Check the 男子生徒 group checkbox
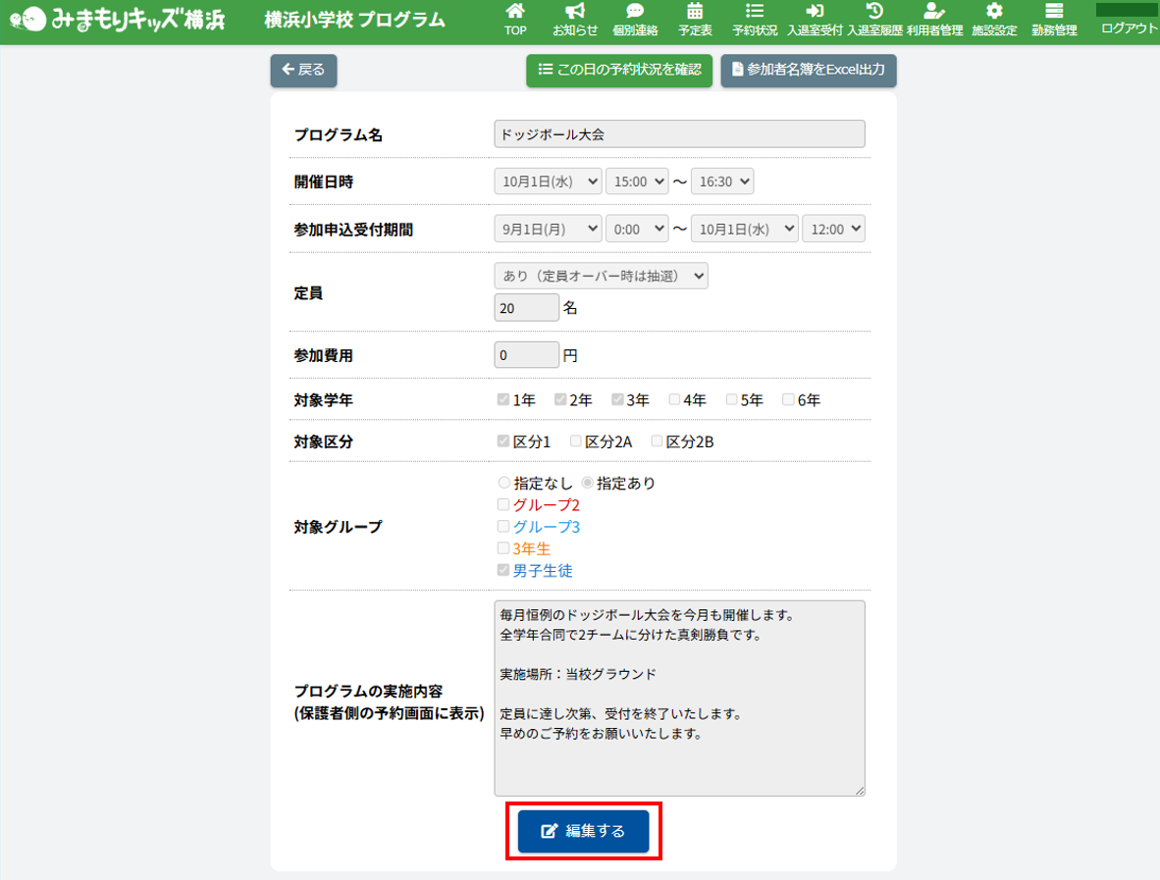 point(503,570)
